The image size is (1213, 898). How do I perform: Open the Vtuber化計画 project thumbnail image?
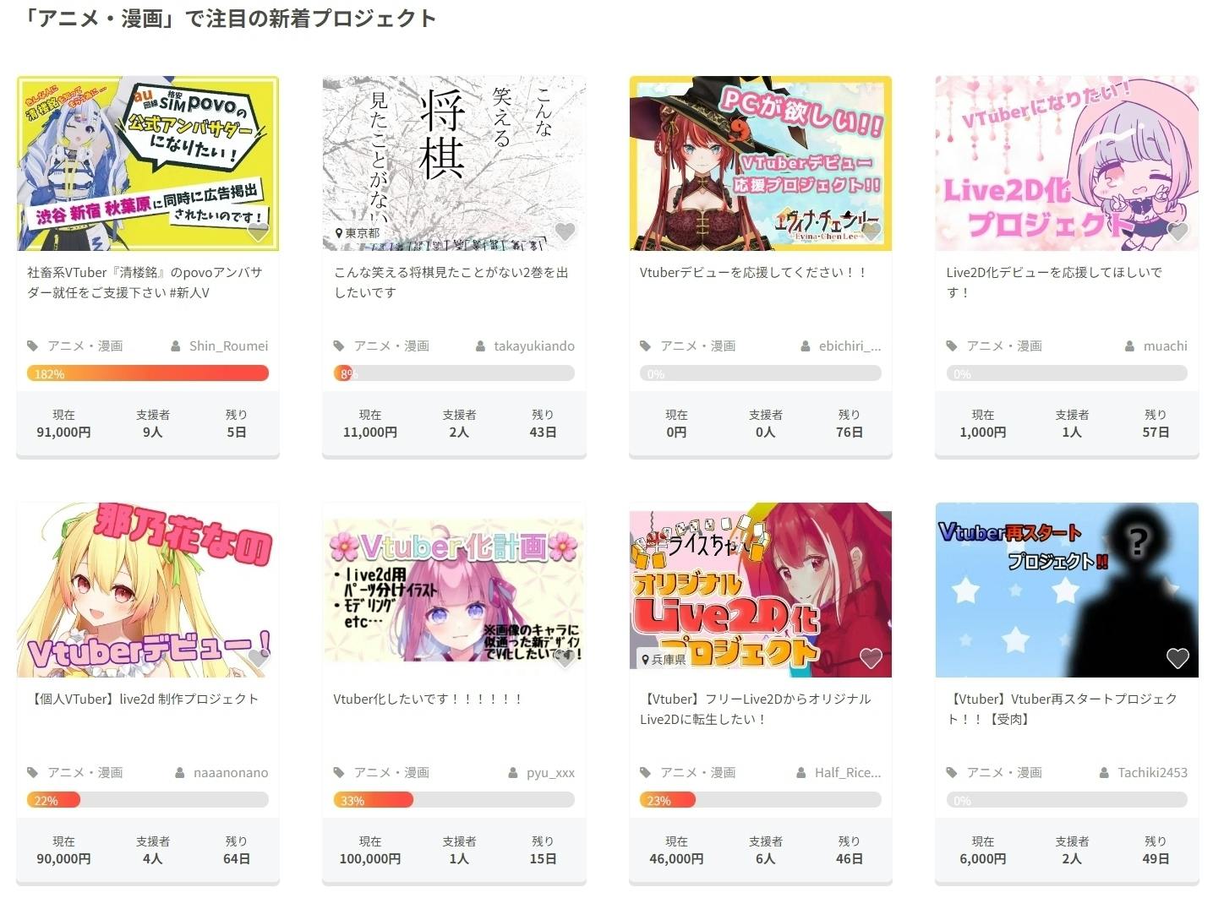click(454, 590)
